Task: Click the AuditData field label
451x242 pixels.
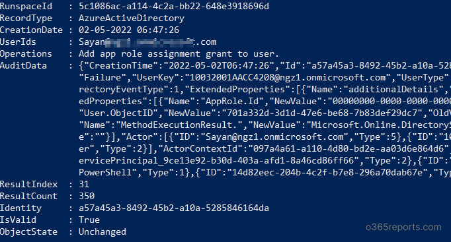Action: [x=23, y=66]
